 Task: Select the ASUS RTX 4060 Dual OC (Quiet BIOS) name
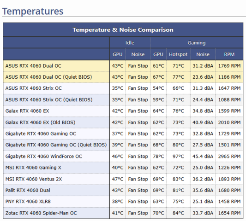click(x=48, y=77)
